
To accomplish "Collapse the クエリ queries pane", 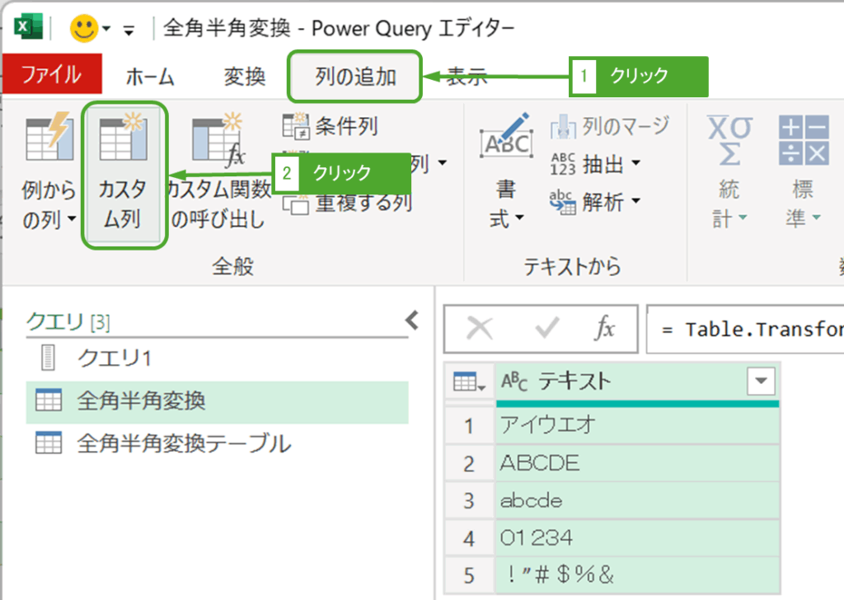I will point(412,320).
